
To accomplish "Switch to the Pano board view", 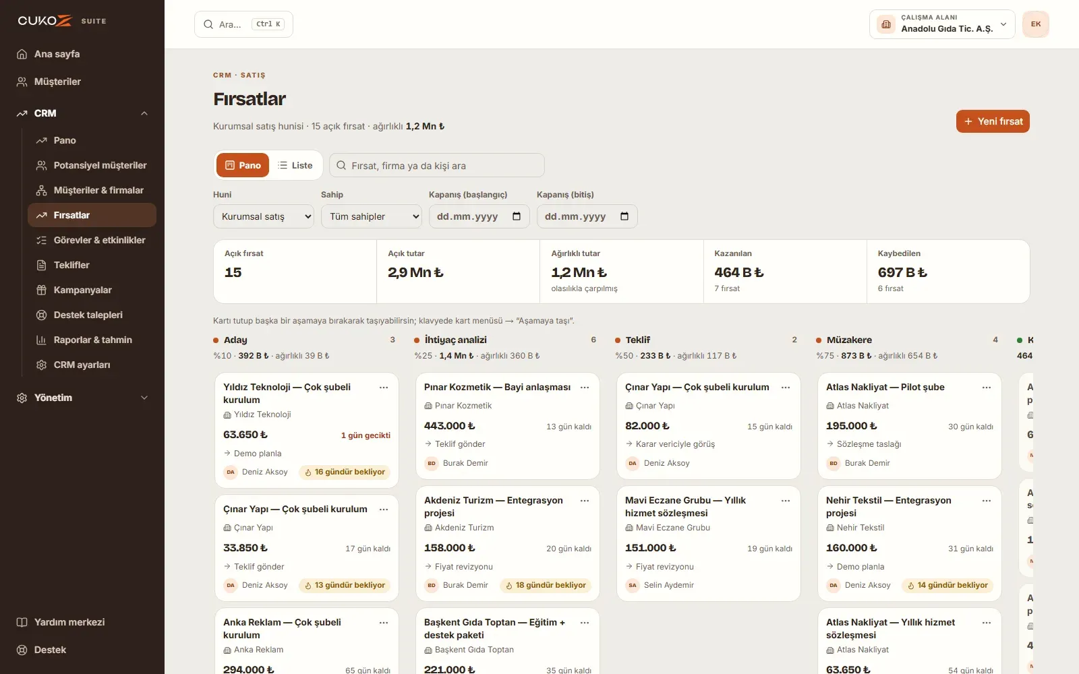I will 243,165.
